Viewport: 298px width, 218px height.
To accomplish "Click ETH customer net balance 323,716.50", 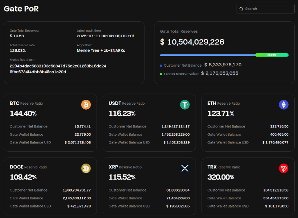I will pyautogui.click(x=279, y=126).
